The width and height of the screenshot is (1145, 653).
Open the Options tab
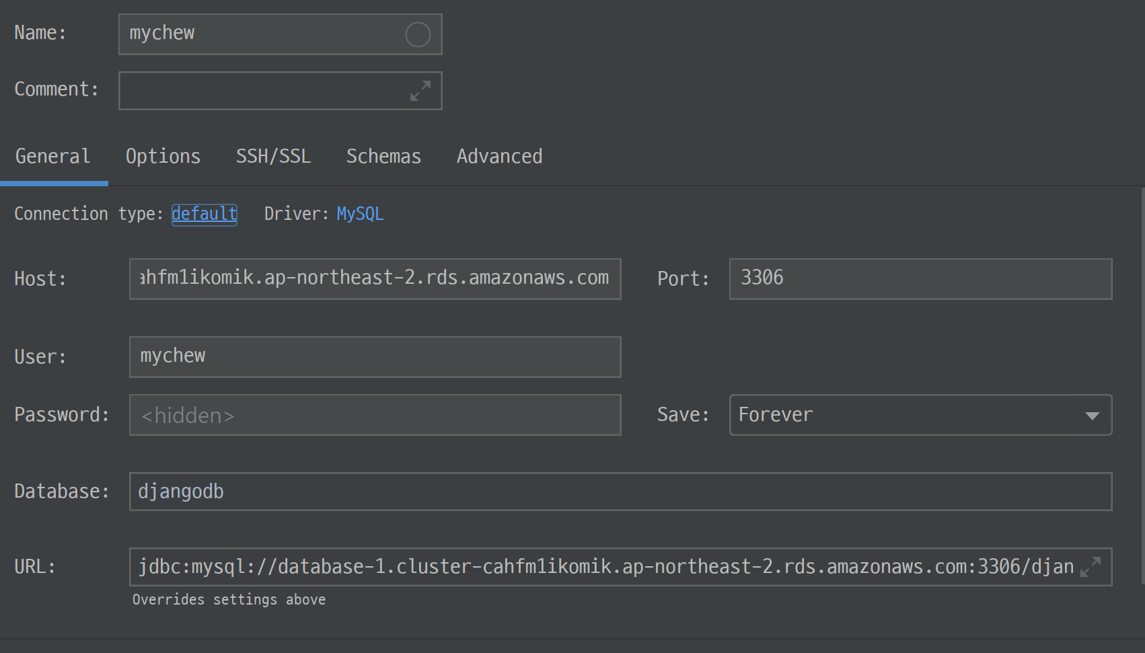tap(163, 156)
